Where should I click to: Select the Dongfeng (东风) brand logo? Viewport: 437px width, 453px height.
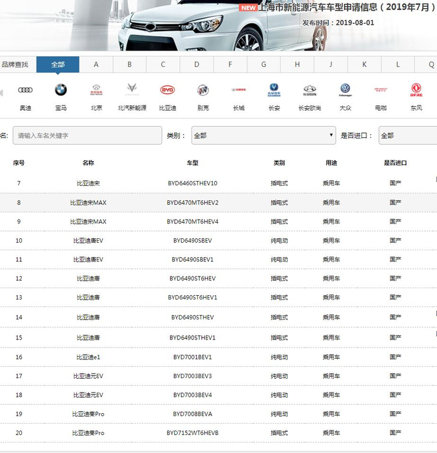point(416,90)
